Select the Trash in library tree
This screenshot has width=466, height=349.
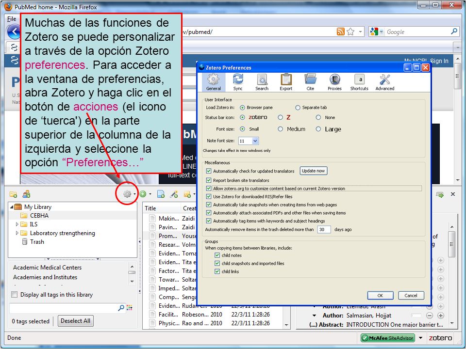37,242
